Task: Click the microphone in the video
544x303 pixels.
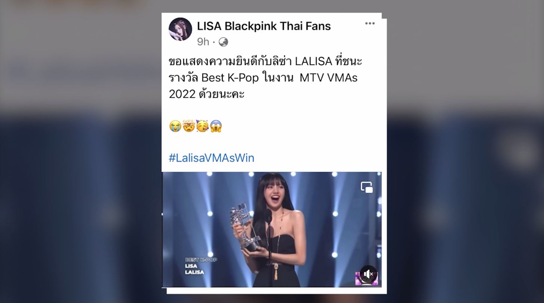Action: [268, 218]
